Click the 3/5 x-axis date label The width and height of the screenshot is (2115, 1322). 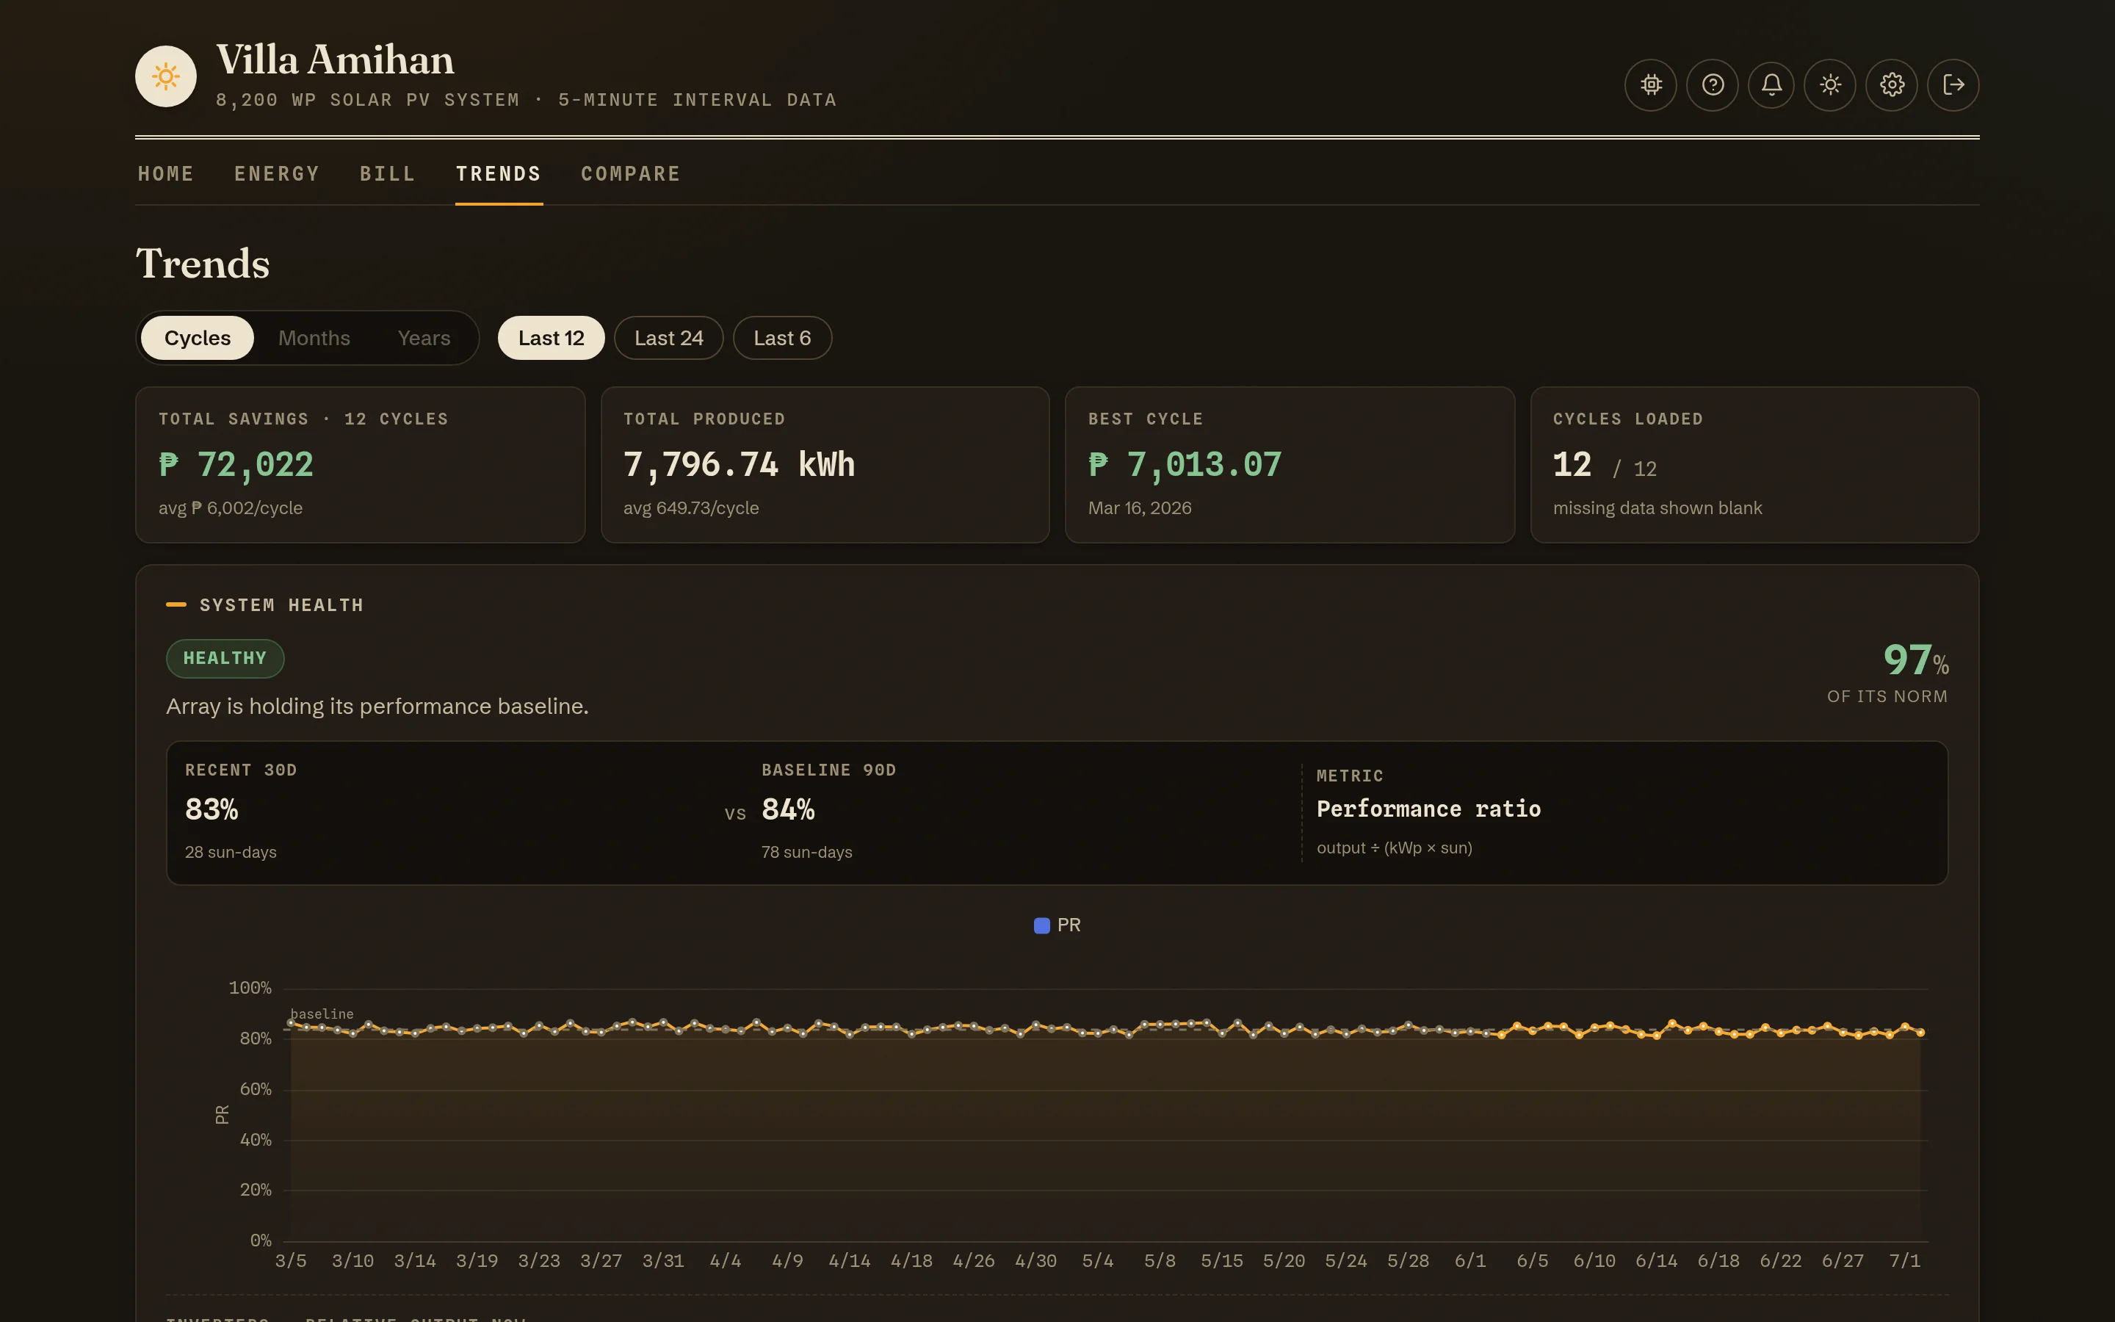(291, 1261)
